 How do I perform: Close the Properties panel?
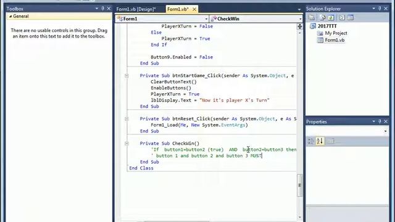tap(386, 121)
